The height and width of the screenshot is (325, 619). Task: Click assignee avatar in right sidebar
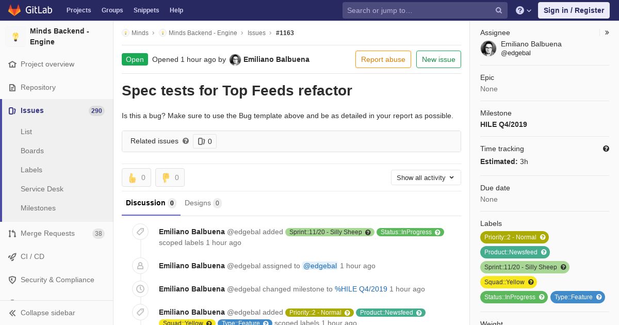click(488, 48)
